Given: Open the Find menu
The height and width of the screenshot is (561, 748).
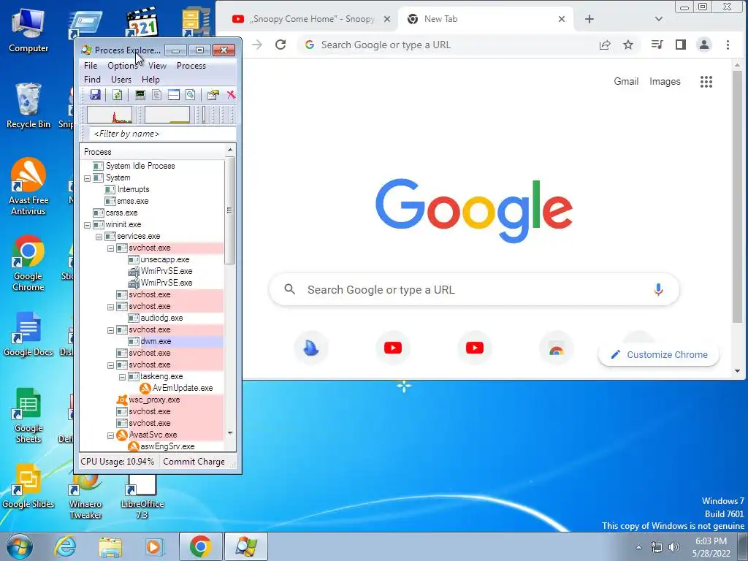Looking at the screenshot, I should click(92, 80).
